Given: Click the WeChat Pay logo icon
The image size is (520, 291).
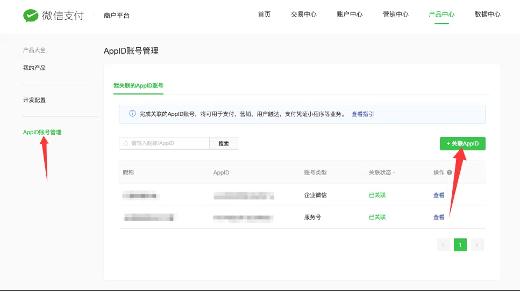Looking at the screenshot, I should 31,16.
